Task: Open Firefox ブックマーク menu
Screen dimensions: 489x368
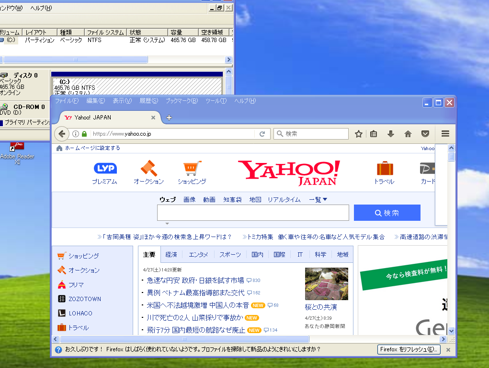Action: tap(182, 101)
